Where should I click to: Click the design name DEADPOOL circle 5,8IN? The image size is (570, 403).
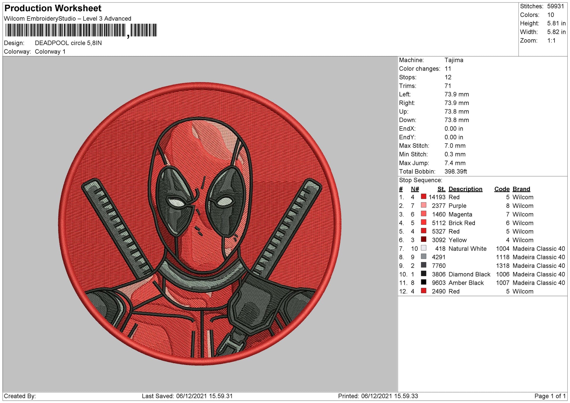(67, 42)
